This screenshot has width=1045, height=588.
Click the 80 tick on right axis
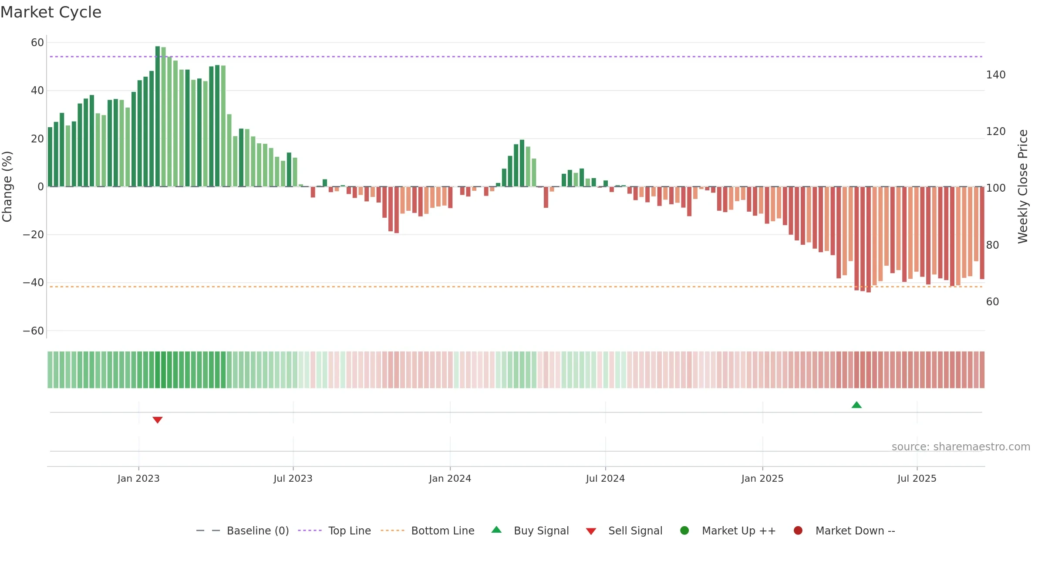pyautogui.click(x=992, y=245)
